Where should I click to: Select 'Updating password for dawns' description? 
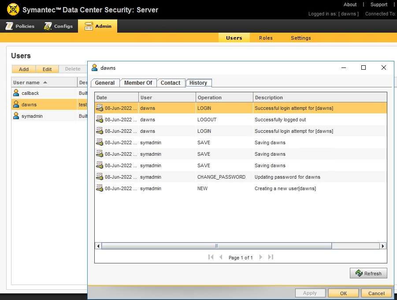coord(287,177)
